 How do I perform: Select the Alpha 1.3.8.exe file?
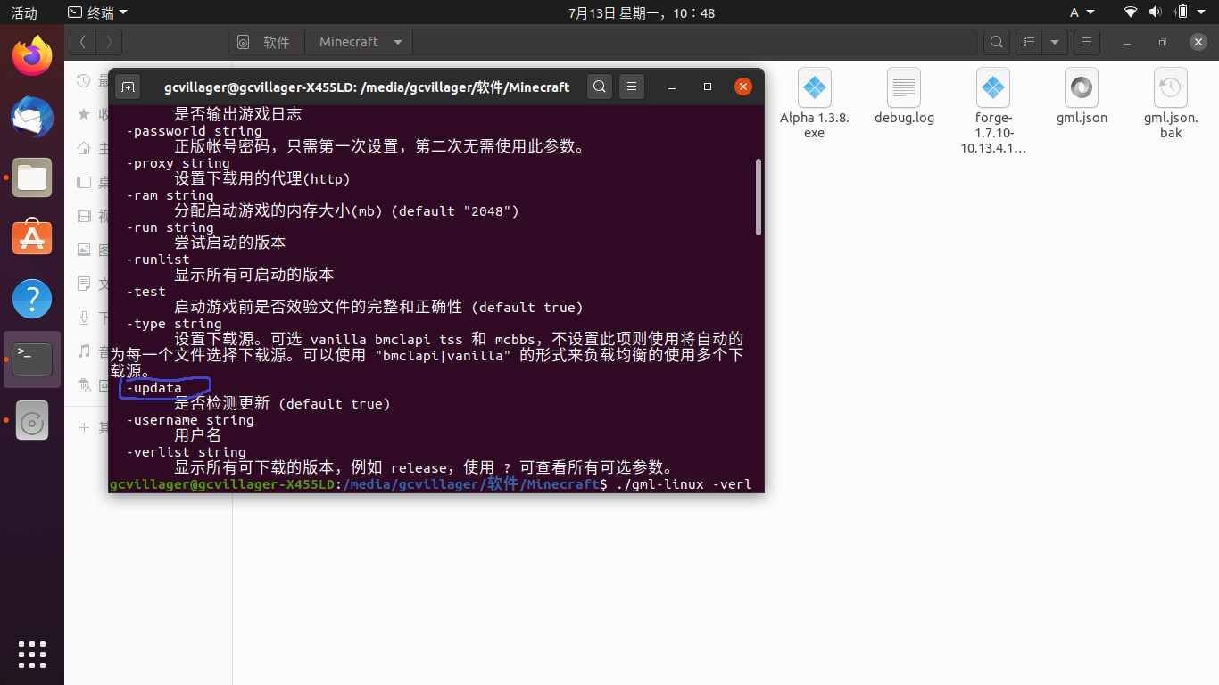(x=814, y=103)
